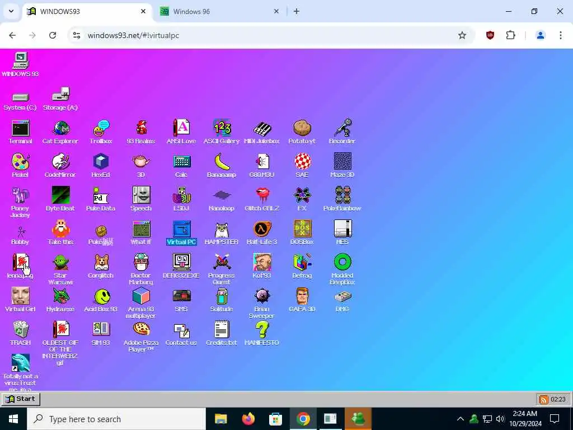
Task: Select the HexEd cube icon
Action: 101,165
